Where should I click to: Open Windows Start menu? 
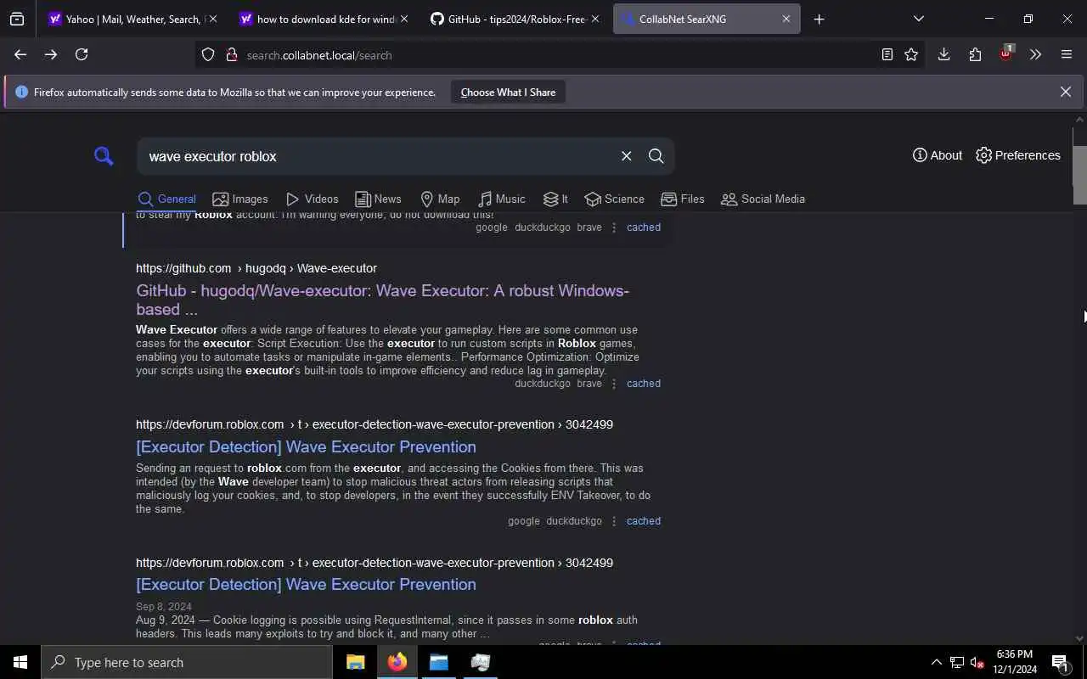[x=20, y=662]
